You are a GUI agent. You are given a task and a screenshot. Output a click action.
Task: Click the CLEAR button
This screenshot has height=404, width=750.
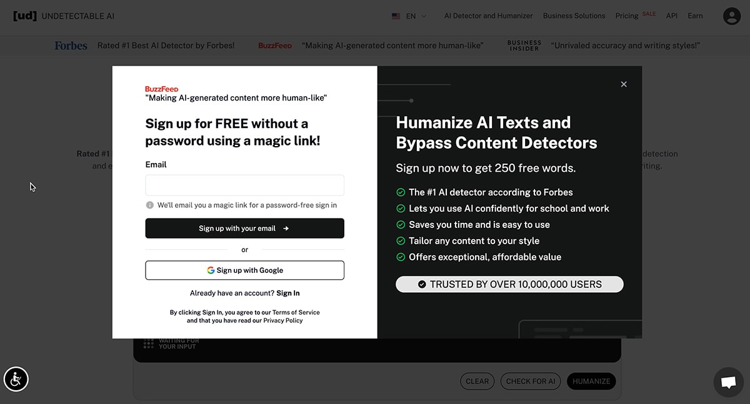click(477, 382)
